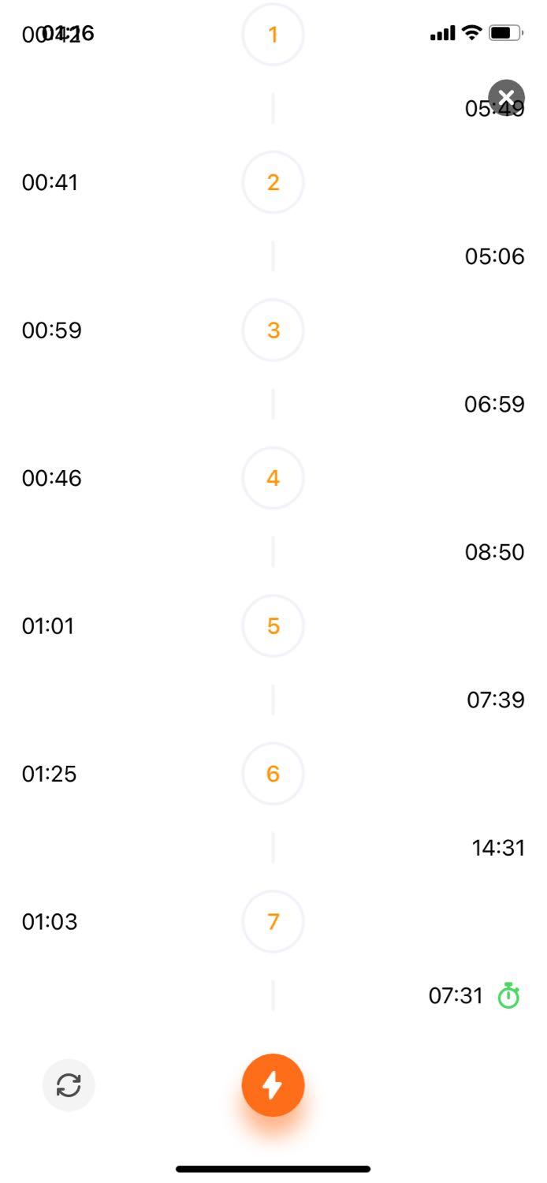547x1183 pixels.
Task: Select contraction circle number 5
Action: pyautogui.click(x=273, y=625)
